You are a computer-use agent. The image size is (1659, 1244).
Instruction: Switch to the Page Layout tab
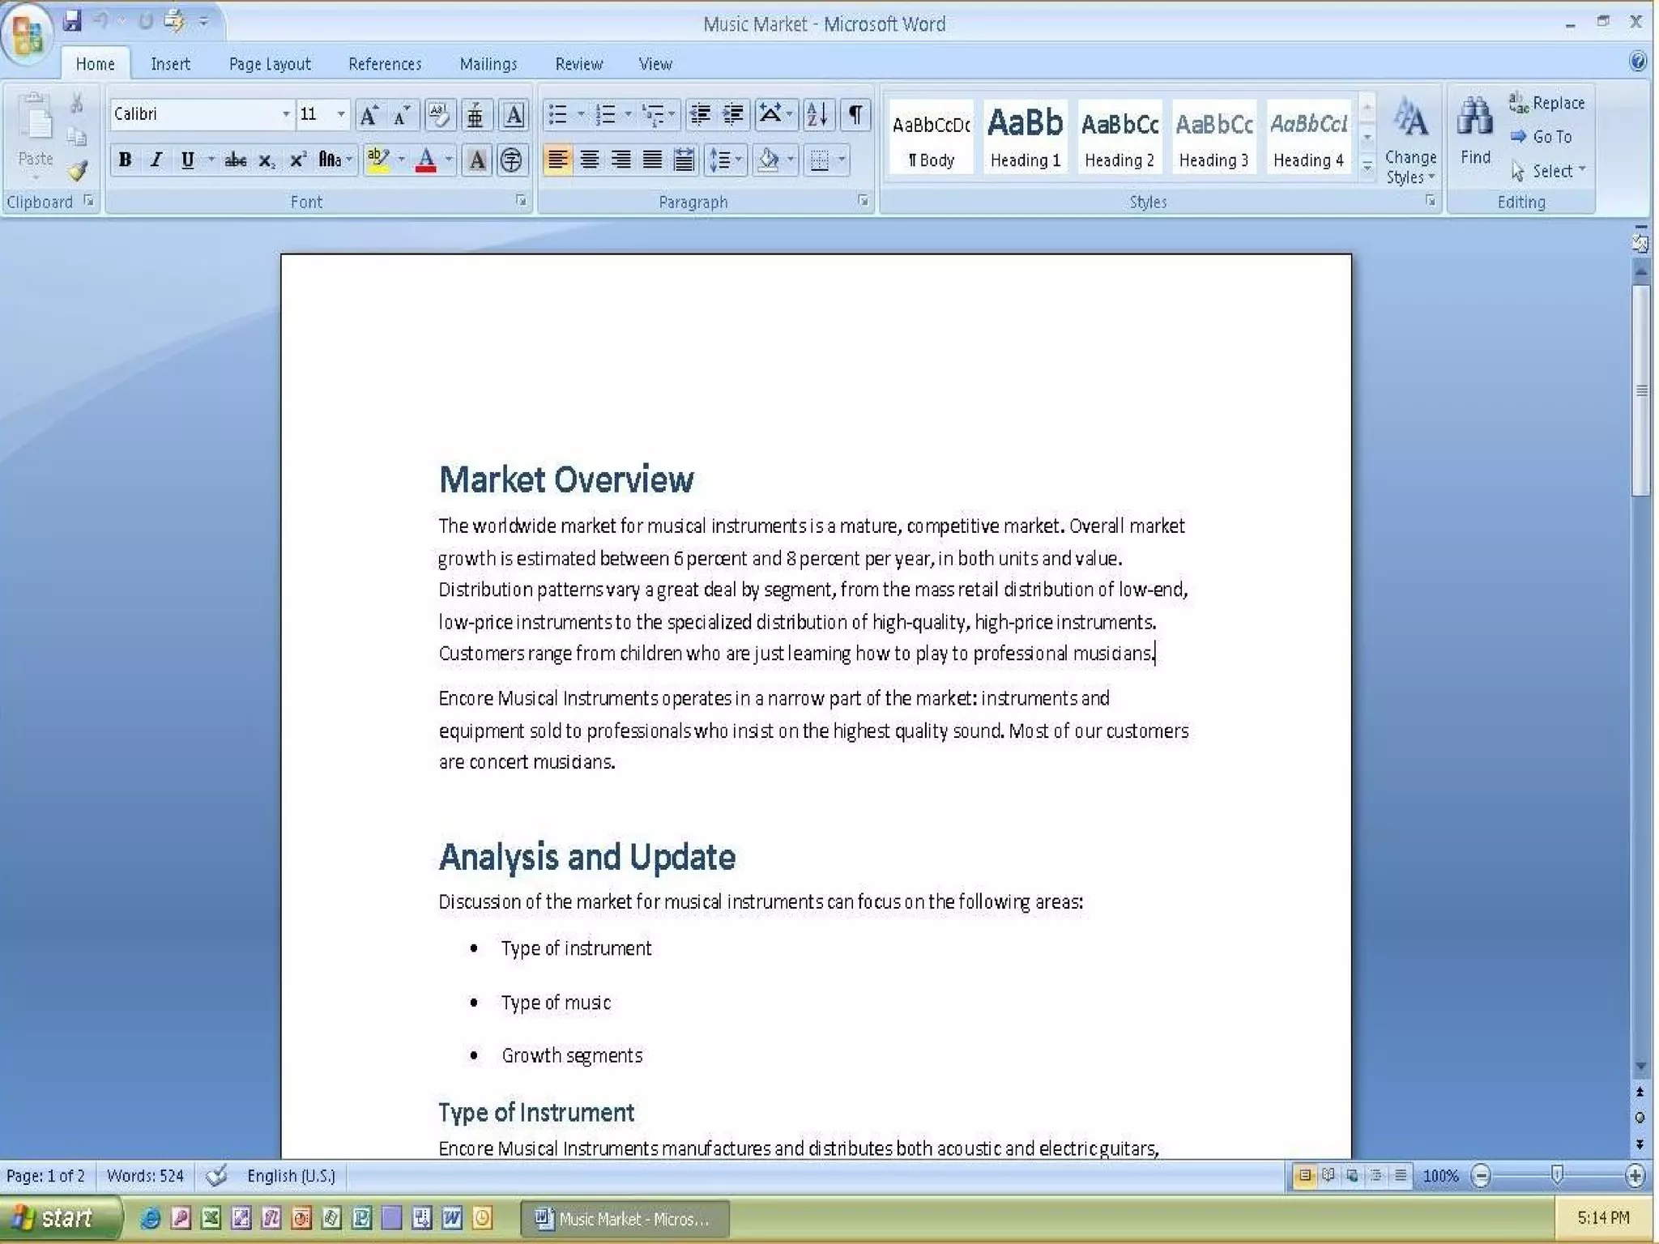coord(270,64)
